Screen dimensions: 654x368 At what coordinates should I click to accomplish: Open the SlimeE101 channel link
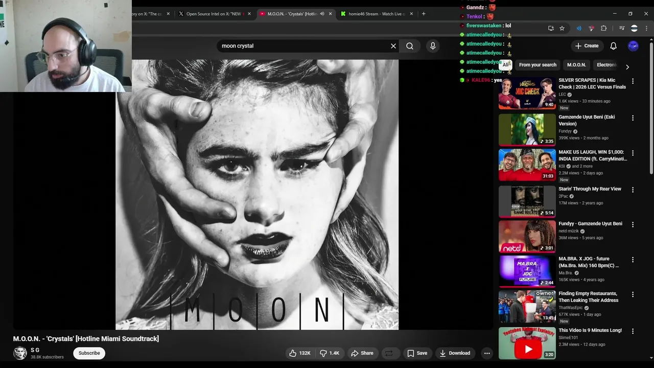[x=568, y=338]
